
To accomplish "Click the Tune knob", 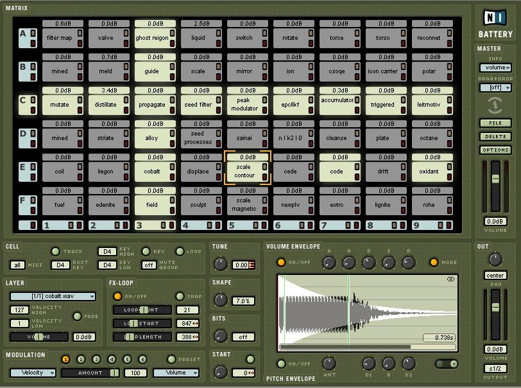I will point(221,264).
